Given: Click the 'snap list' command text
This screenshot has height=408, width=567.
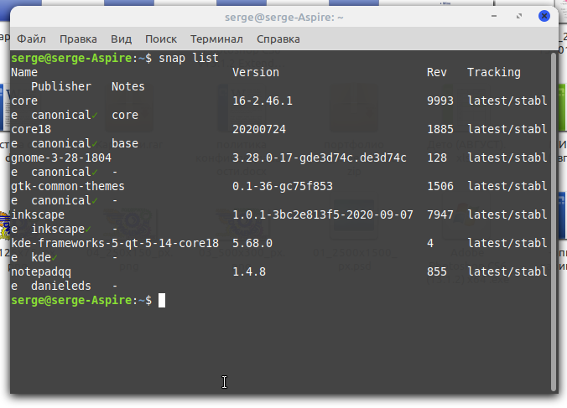Looking at the screenshot, I should (x=189, y=58).
